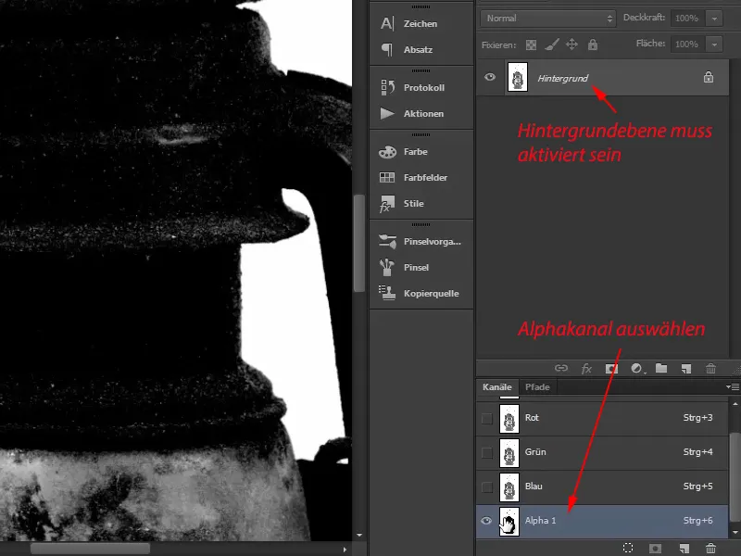Hide the Alpha 1 channel eye
This screenshot has height=556, width=741.
click(486, 521)
